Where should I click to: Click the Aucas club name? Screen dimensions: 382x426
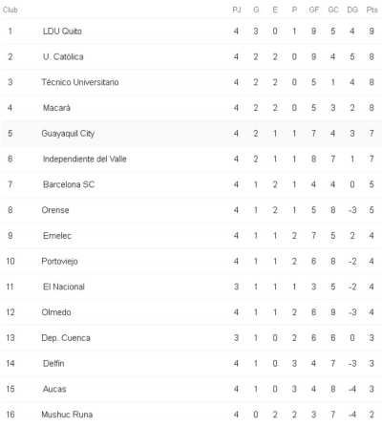pyautogui.click(x=54, y=389)
